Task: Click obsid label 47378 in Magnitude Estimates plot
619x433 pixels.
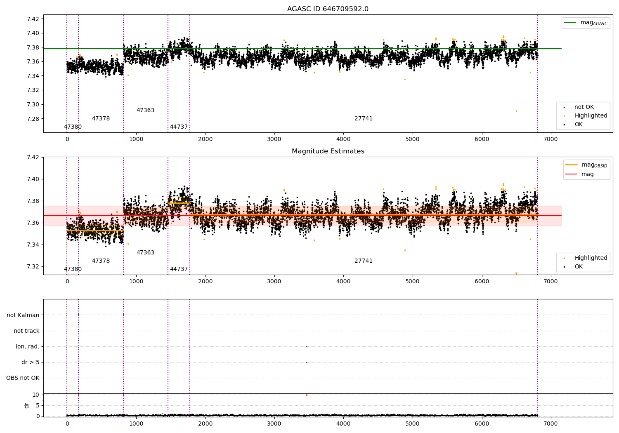Action: coord(101,261)
